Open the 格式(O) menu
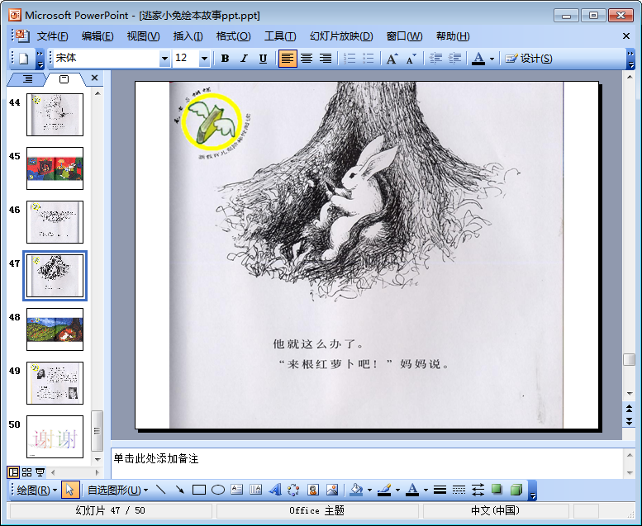Screen dimensions: 642x526 click(x=233, y=36)
